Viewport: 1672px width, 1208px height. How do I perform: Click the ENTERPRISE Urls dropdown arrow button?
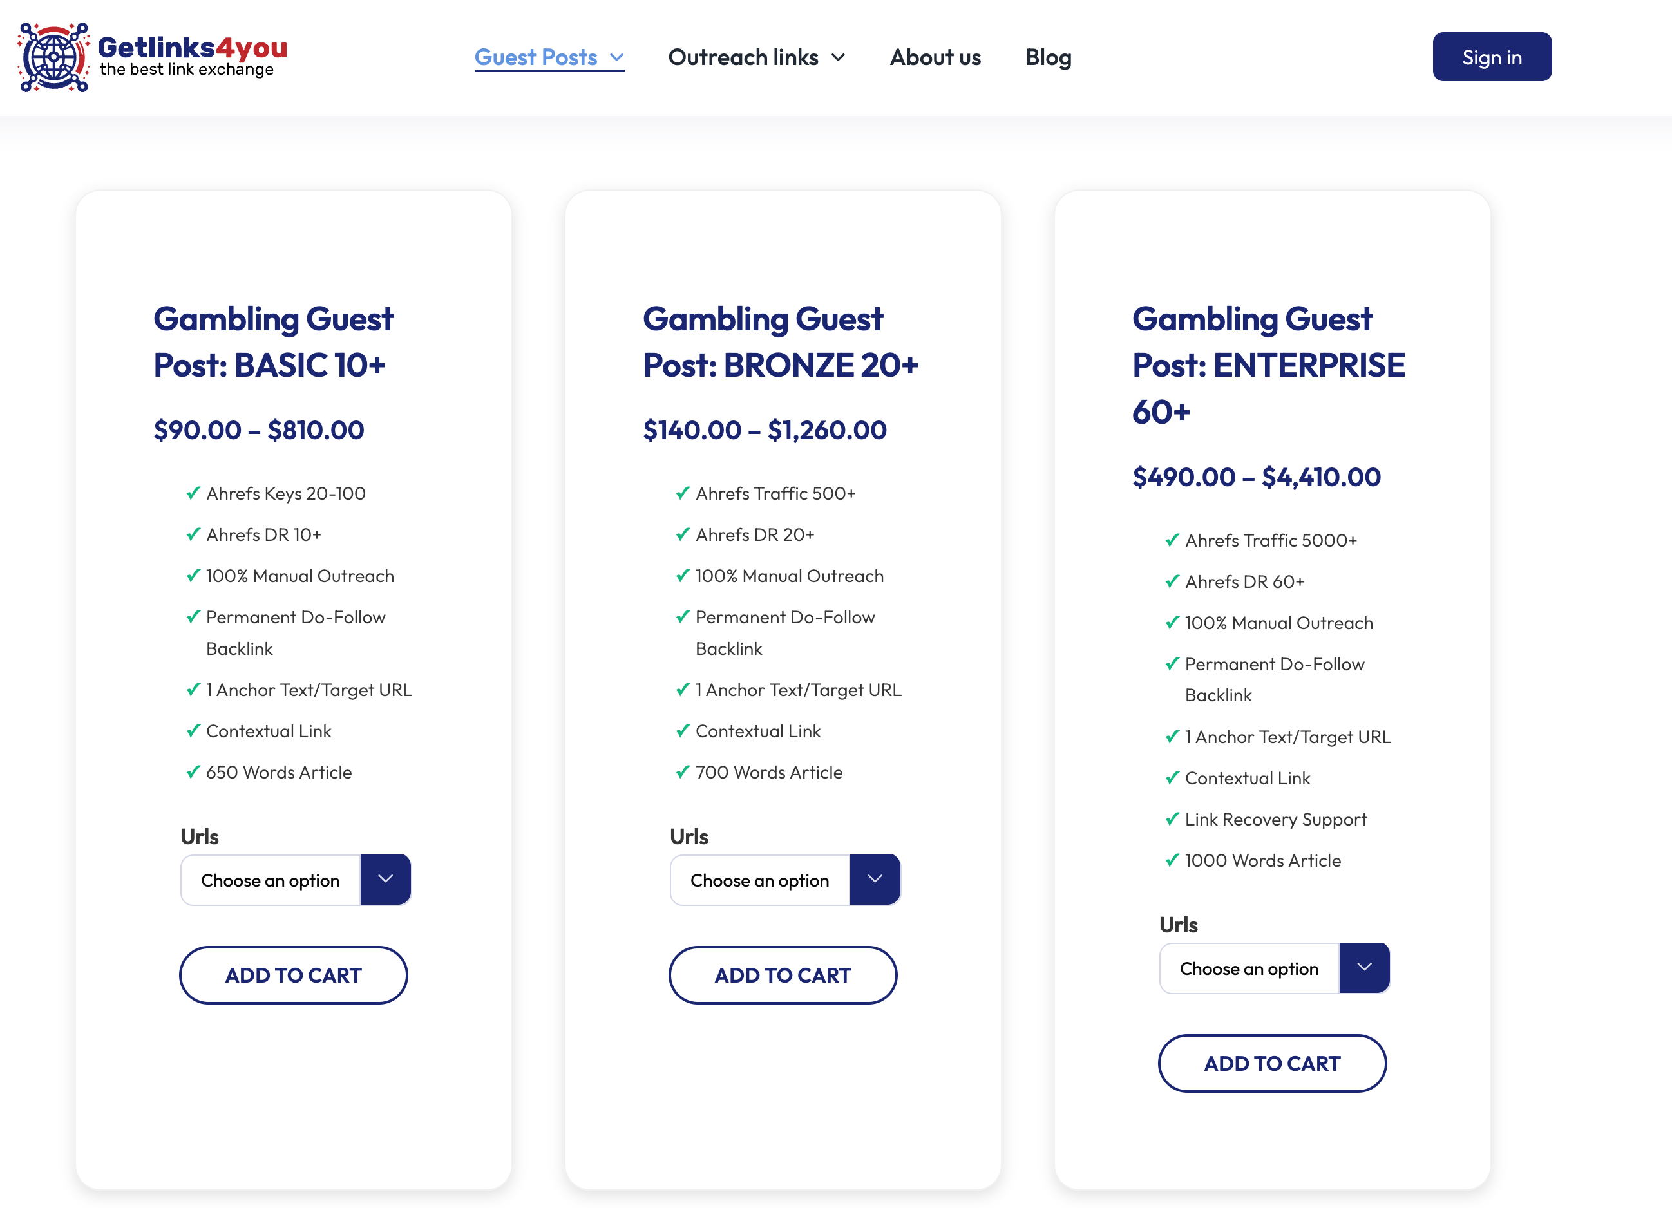click(x=1364, y=967)
